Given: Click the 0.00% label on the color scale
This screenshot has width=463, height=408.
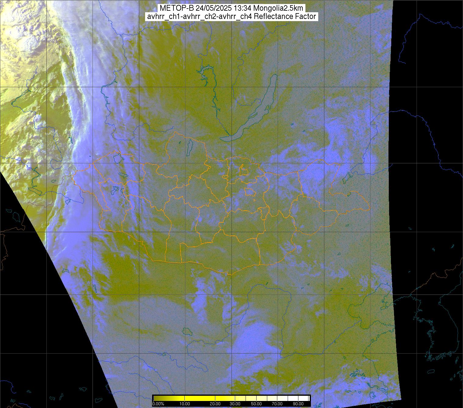Looking at the screenshot, I should point(158,404).
